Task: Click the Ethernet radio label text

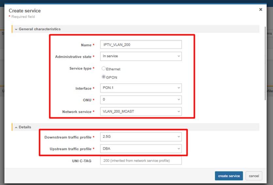Action: click(113, 69)
